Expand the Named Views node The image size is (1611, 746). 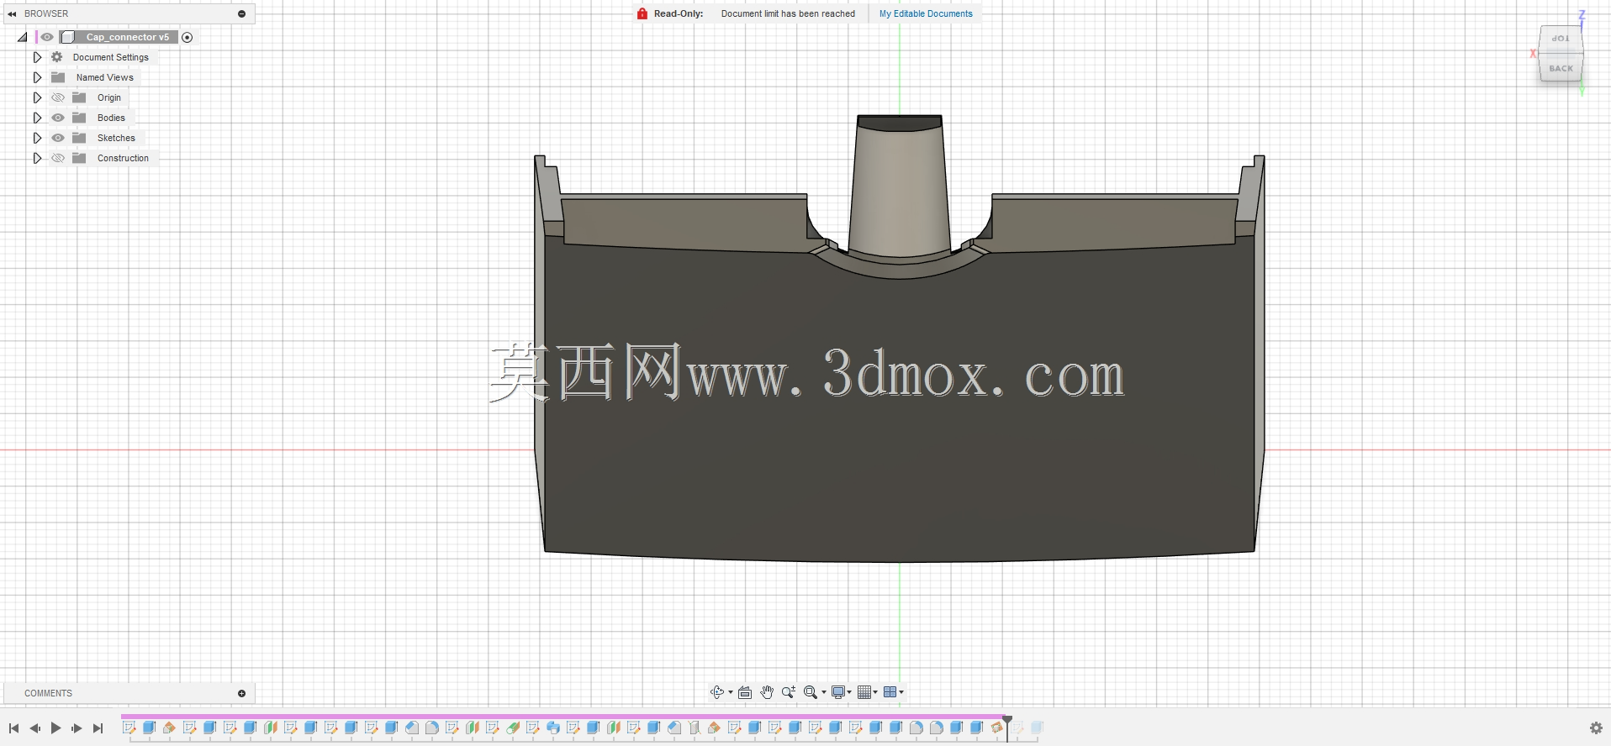tap(37, 77)
